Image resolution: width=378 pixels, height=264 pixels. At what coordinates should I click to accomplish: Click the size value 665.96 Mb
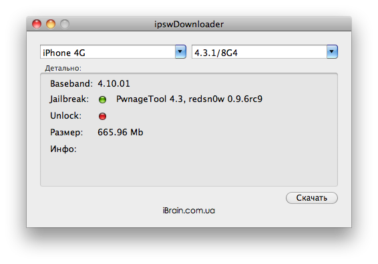pos(120,133)
